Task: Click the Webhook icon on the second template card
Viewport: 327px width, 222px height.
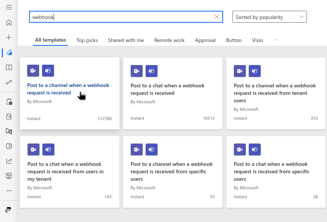Action: coord(151,71)
